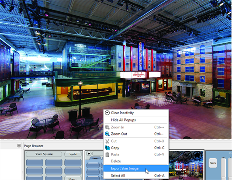Click the magnifier icon next to Zoom In
232x180 pixels.
(107, 127)
